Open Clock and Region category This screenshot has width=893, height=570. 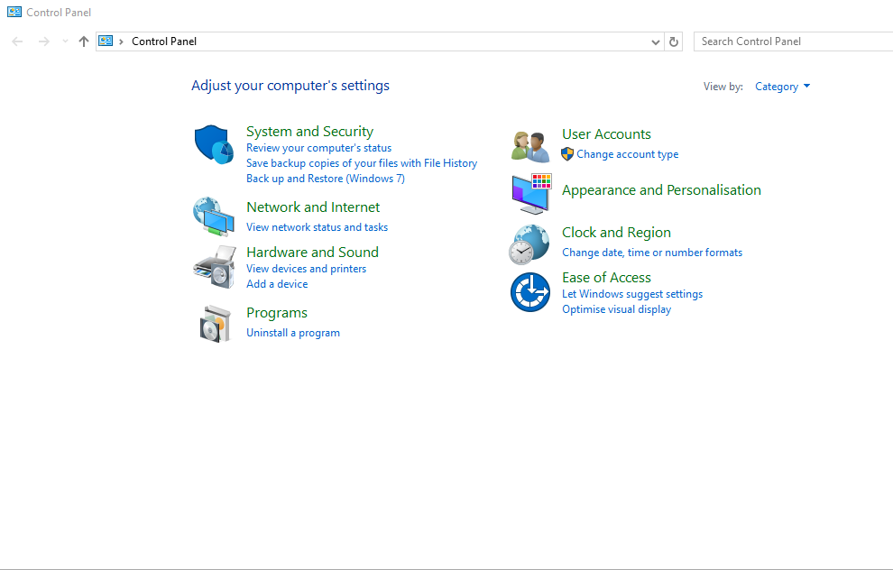tap(616, 233)
